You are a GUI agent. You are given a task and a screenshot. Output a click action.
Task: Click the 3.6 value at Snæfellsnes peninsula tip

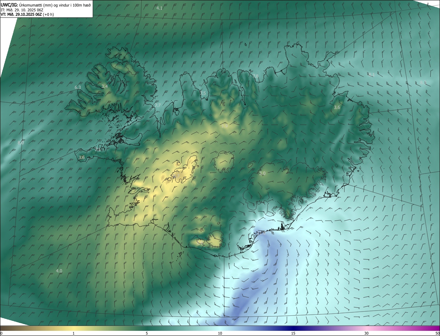click(81, 157)
